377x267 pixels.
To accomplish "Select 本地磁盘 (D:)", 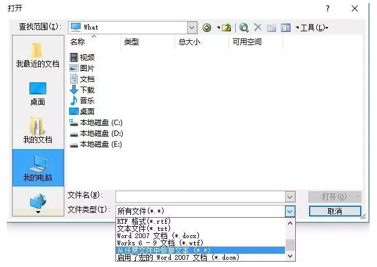I will click(96, 133).
